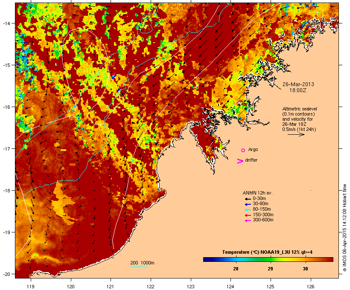This screenshot has height=290, width=350.
Task: Click the Temperature NOAA19_L3U colorbar title
Action: pyautogui.click(x=267, y=252)
